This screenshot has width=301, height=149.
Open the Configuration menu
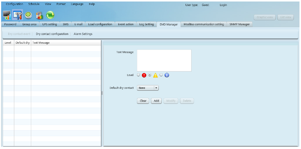click(14, 4)
